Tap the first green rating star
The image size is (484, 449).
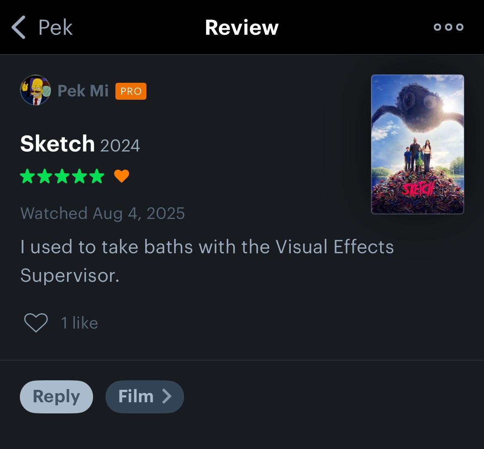click(28, 176)
